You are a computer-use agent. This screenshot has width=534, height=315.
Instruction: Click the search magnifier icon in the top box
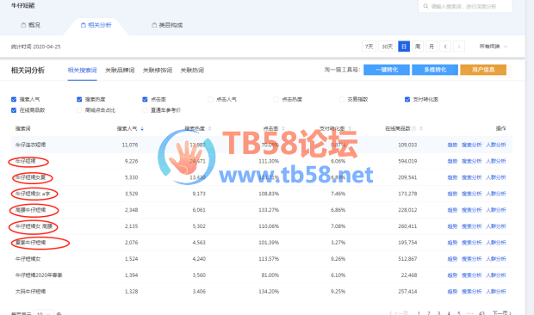pos(425,6)
